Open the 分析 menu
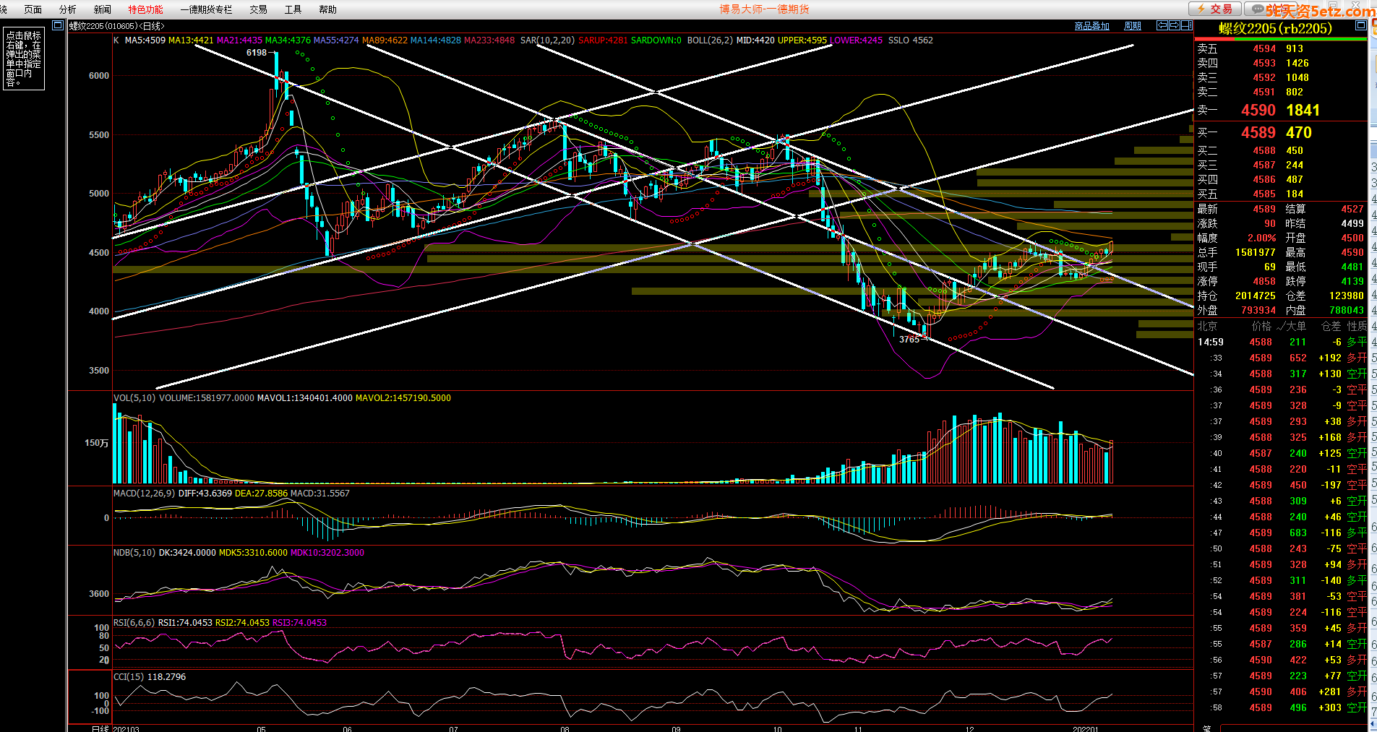The width and height of the screenshot is (1377, 732). click(68, 9)
